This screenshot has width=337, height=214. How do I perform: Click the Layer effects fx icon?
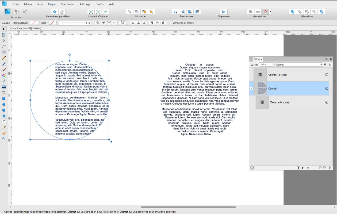(308, 168)
